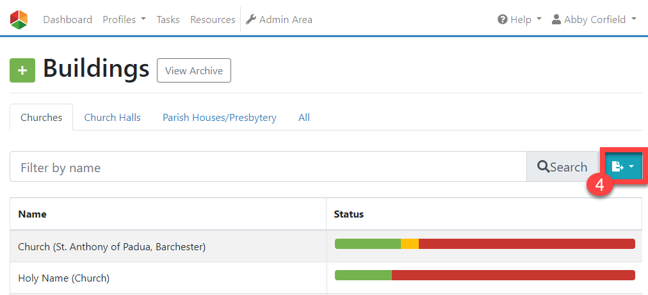Viewport: 648px width, 295px height.
Task: Select the All buildings tab
Action: click(304, 117)
